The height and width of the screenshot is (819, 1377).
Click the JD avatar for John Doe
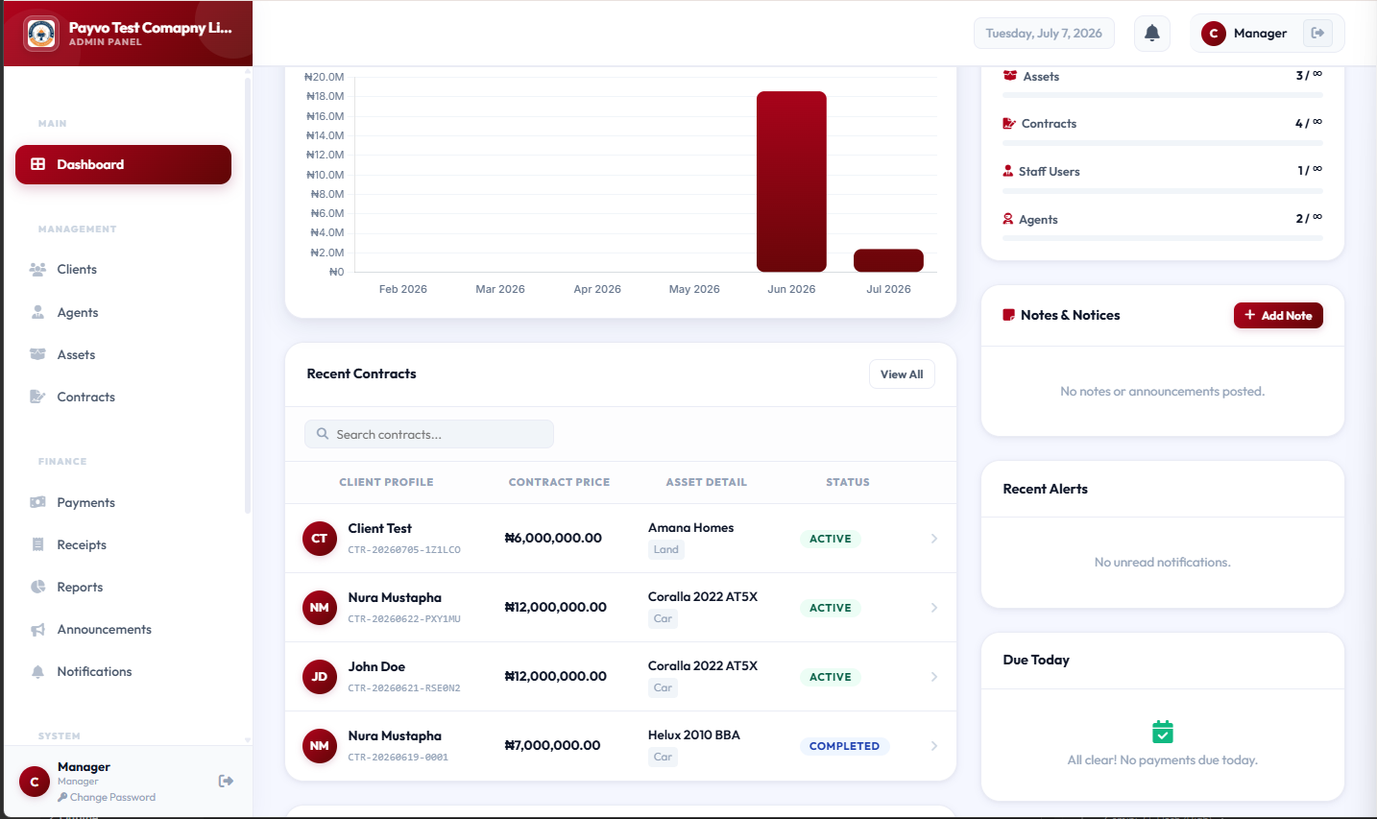(x=320, y=677)
